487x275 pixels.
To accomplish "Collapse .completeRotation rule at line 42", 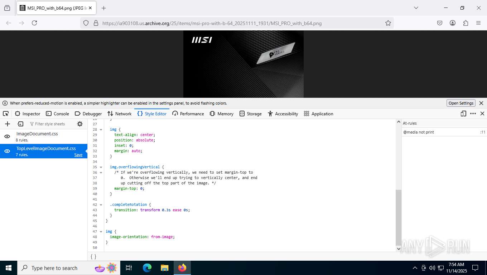I will pos(101,204).
